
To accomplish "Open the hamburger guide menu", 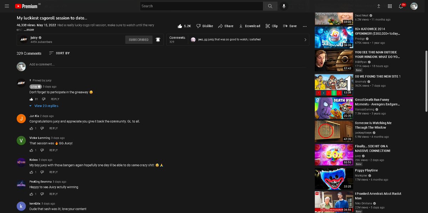I will [x=7, y=6].
